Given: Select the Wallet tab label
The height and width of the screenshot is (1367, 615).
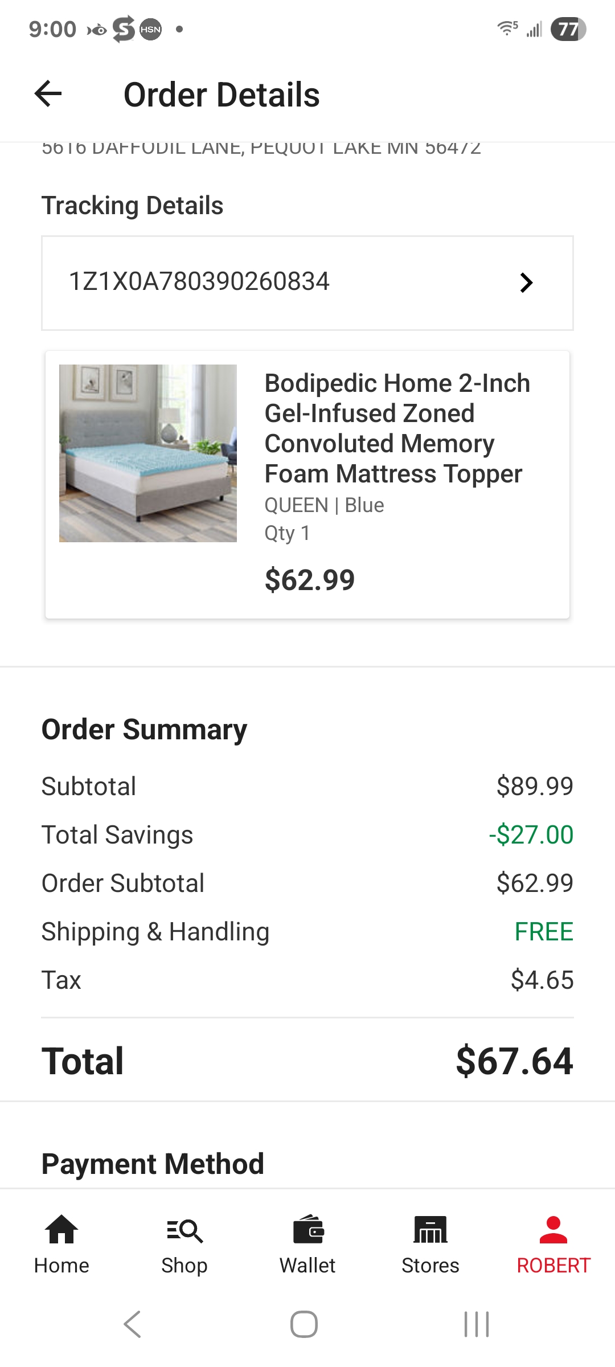Looking at the screenshot, I should point(307,1265).
